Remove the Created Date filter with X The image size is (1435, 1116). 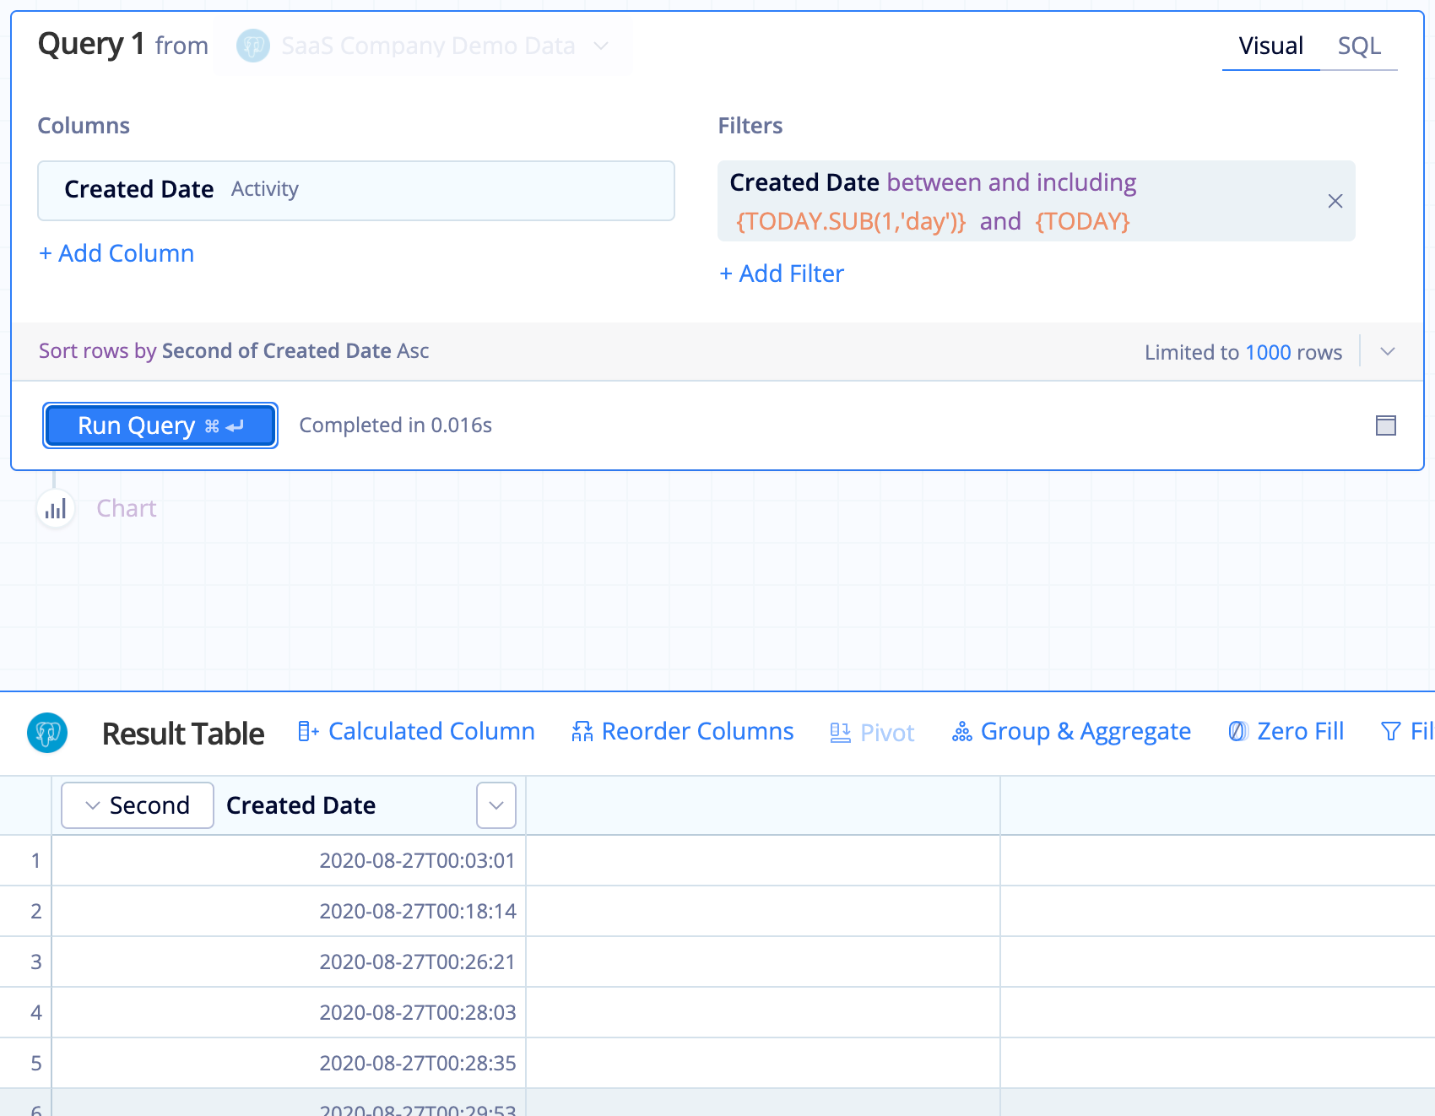(1335, 201)
